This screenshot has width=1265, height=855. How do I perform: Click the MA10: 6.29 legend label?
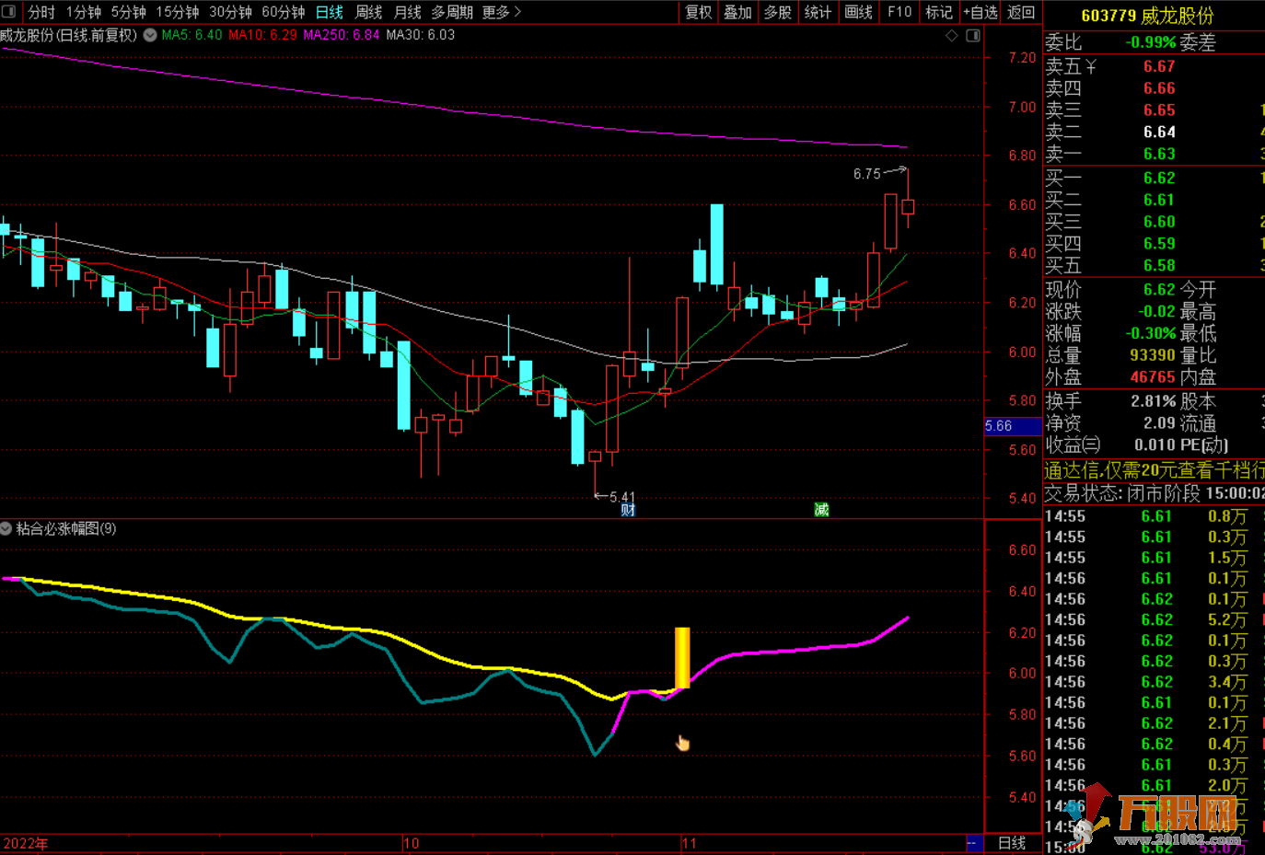pyautogui.click(x=263, y=35)
